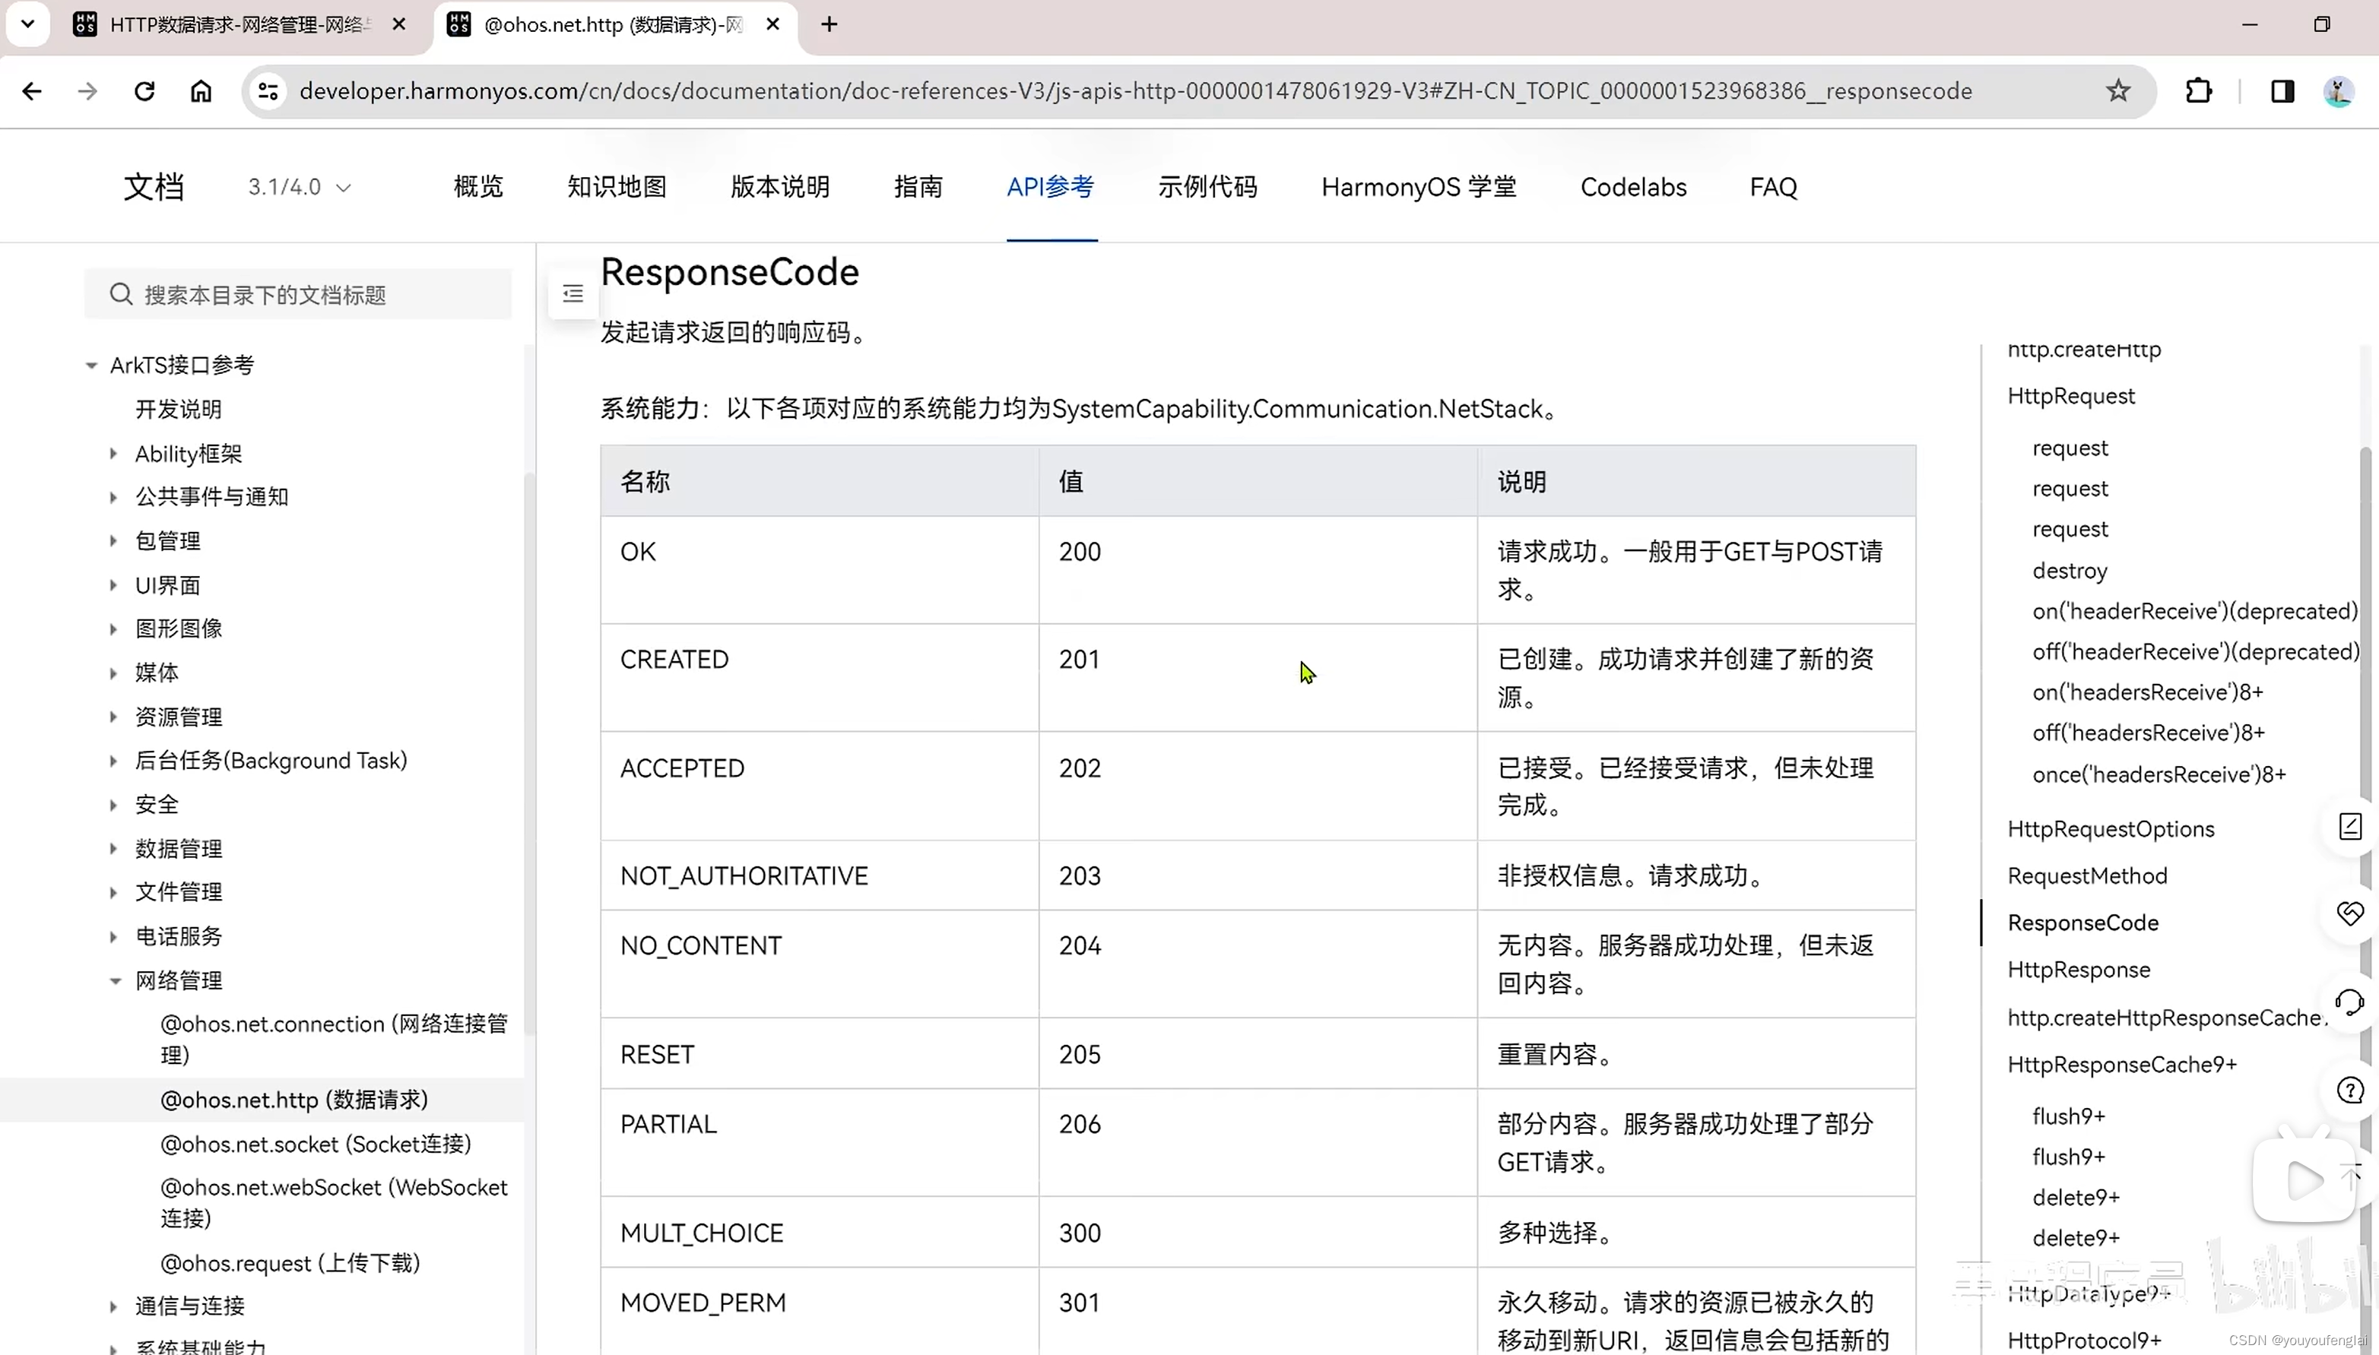Expand the Ability框架 tree node

tap(113, 454)
